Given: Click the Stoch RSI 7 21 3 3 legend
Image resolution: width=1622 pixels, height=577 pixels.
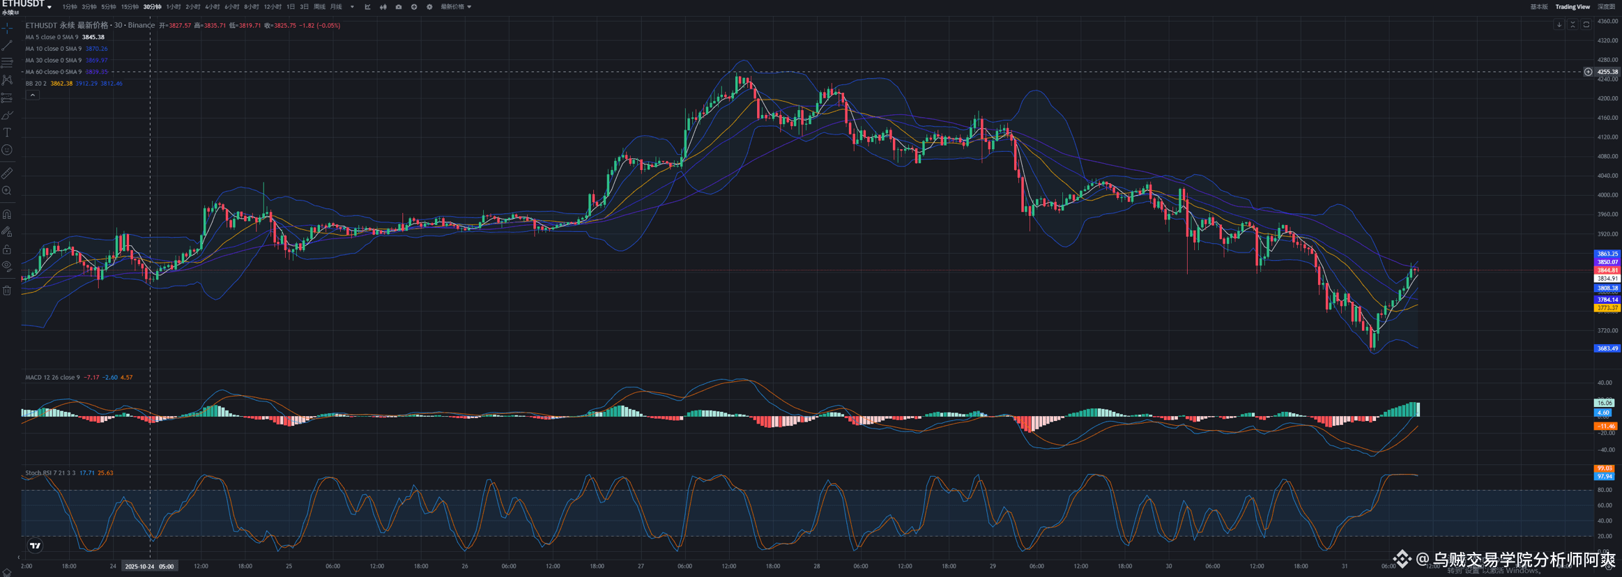Looking at the screenshot, I should coord(69,473).
